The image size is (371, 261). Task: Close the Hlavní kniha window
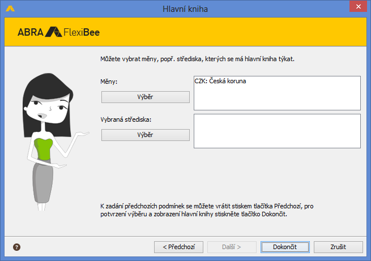[x=357, y=8]
